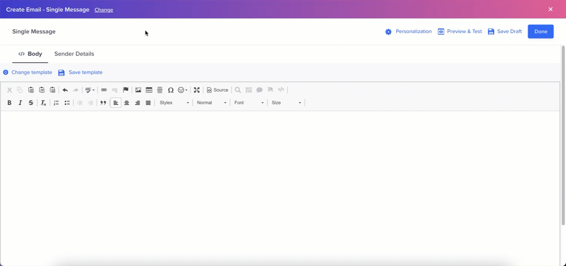The height and width of the screenshot is (266, 566).
Task: Click Save Draft
Action: pos(505,32)
